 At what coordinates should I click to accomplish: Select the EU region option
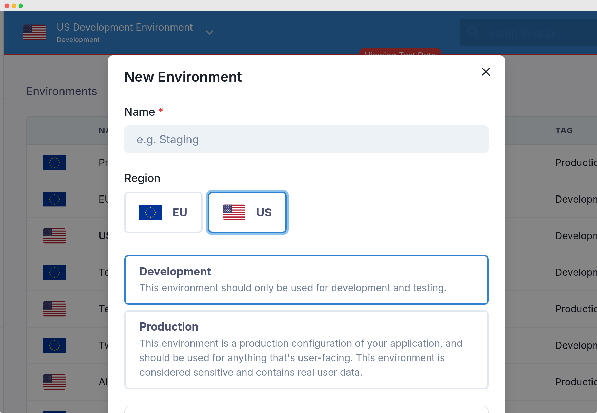[x=163, y=212]
